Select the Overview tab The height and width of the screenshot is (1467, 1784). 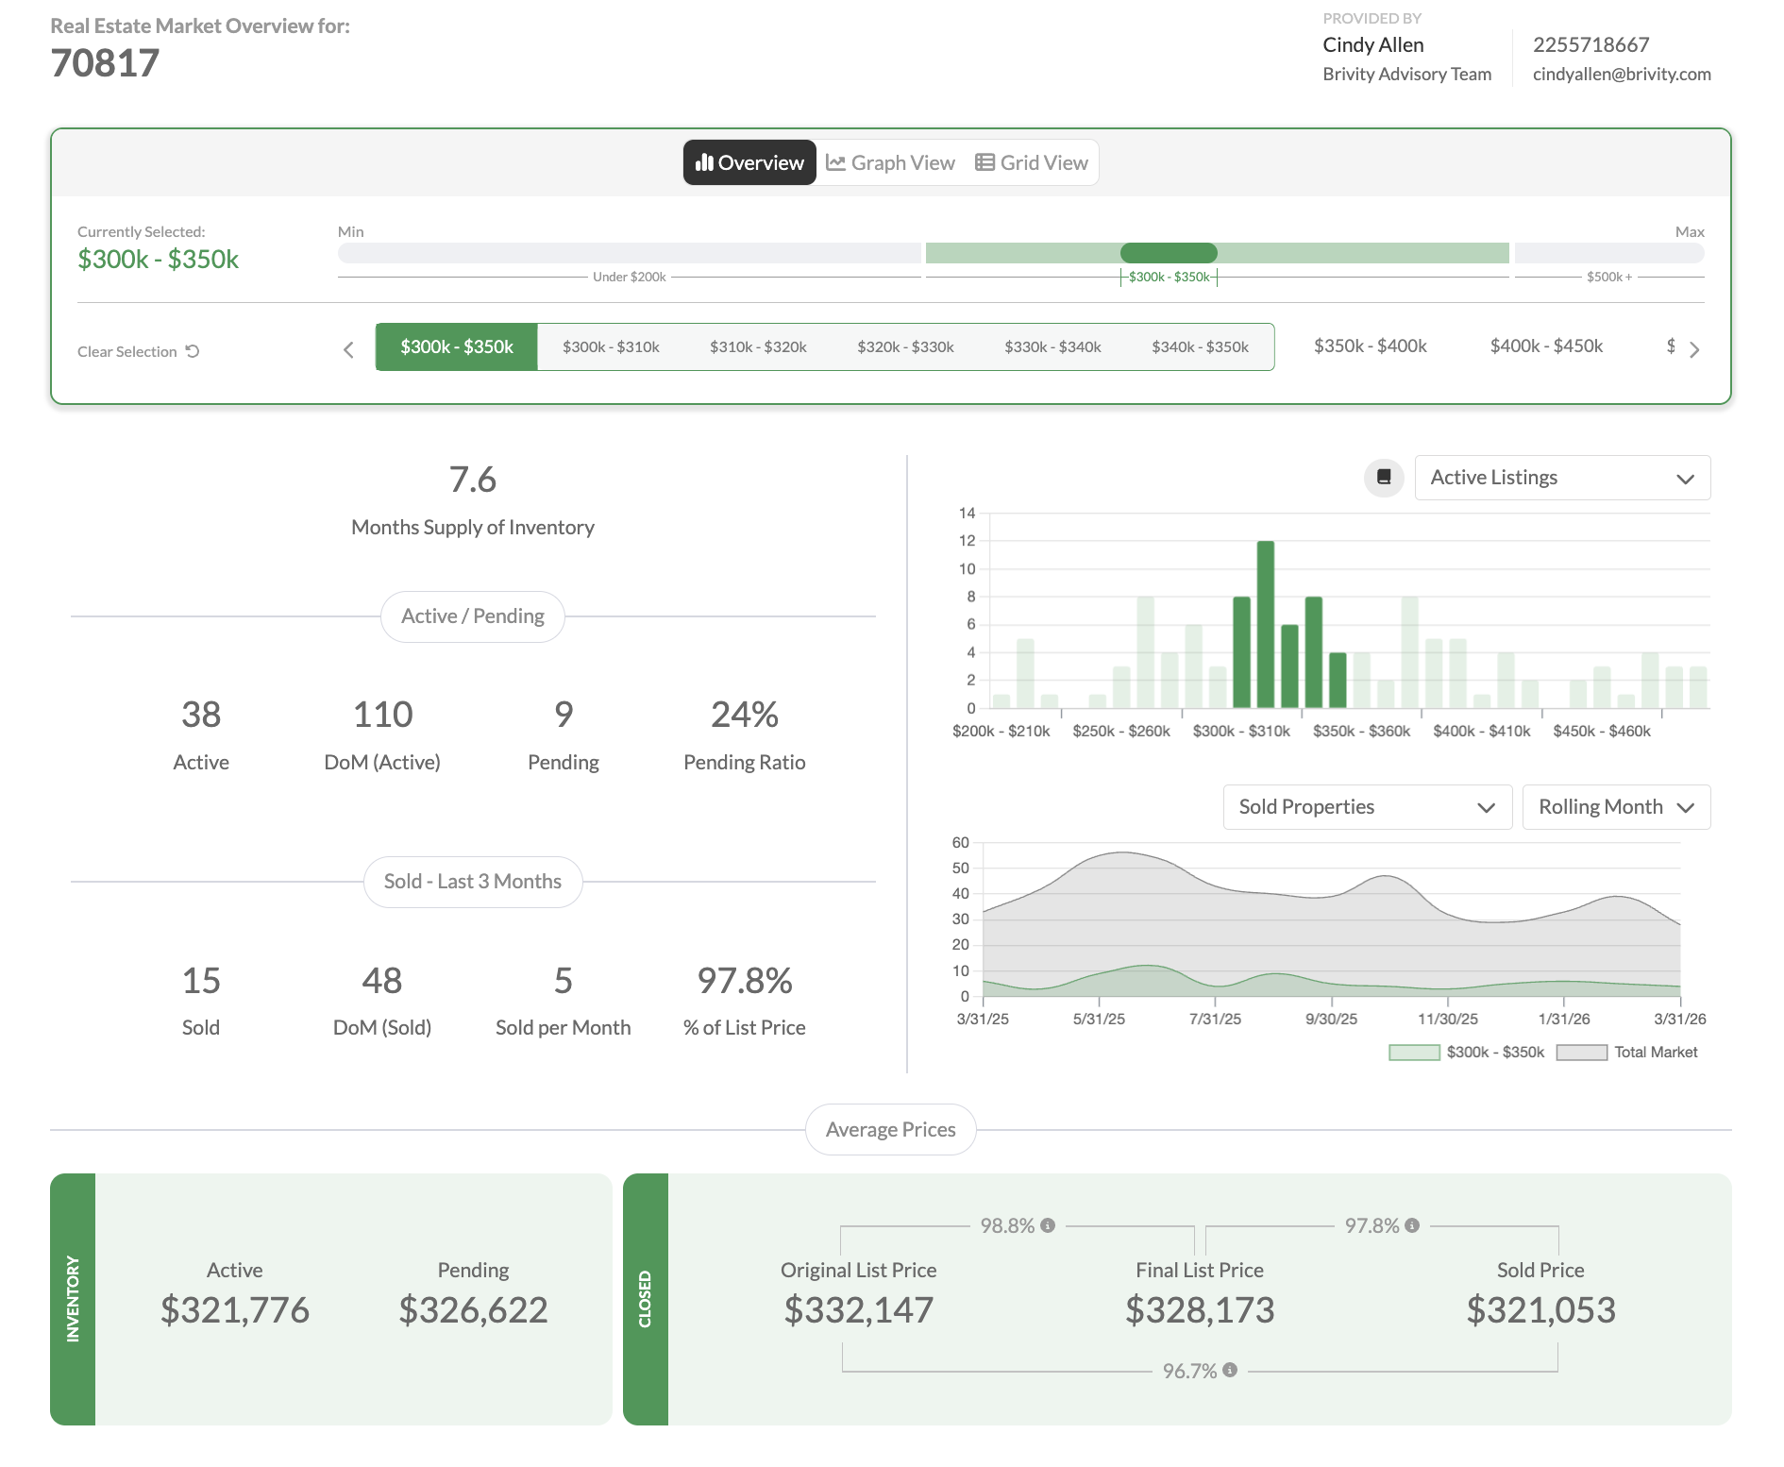coord(749,162)
